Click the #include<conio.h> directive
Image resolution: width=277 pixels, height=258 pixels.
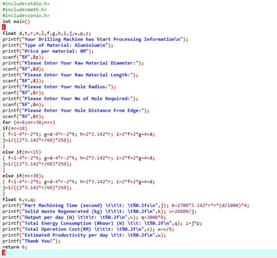24,16
